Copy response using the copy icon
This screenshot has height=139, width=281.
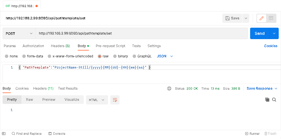pos(267,100)
